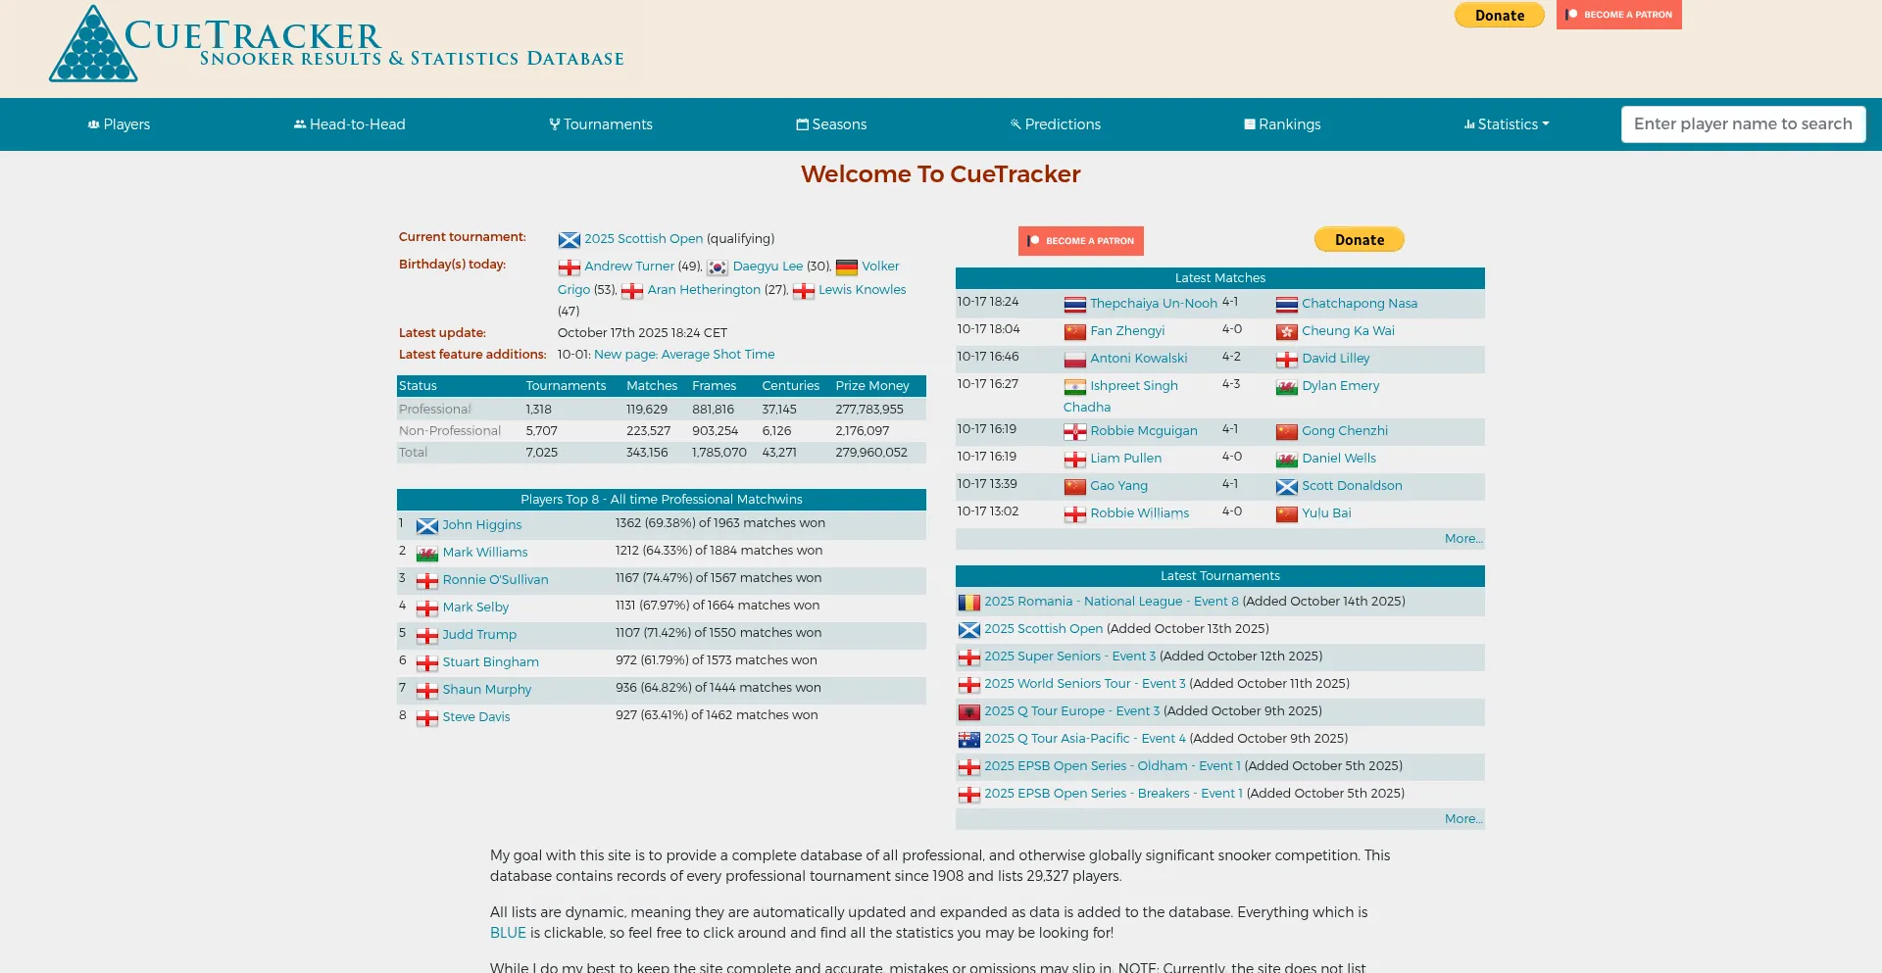
Task: Focus the player name search field
Action: pos(1742,124)
